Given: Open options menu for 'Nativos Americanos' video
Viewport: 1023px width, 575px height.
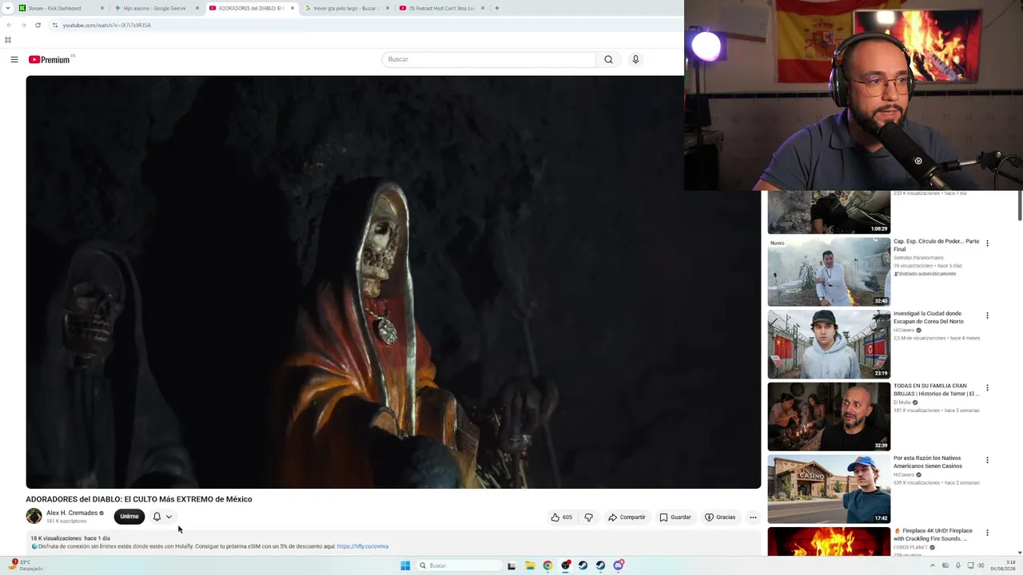Looking at the screenshot, I should [x=987, y=460].
